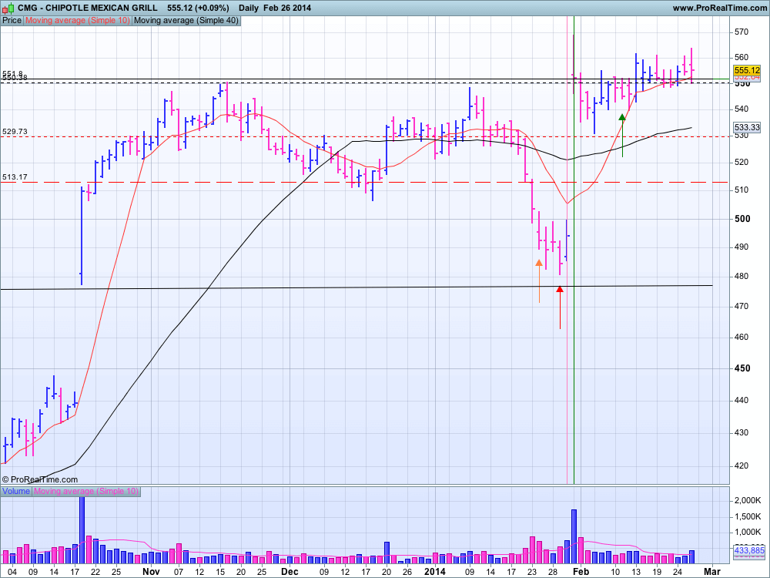Click the yellow 555.12 current price tag
Screen dimensions: 770x578
tap(747, 70)
